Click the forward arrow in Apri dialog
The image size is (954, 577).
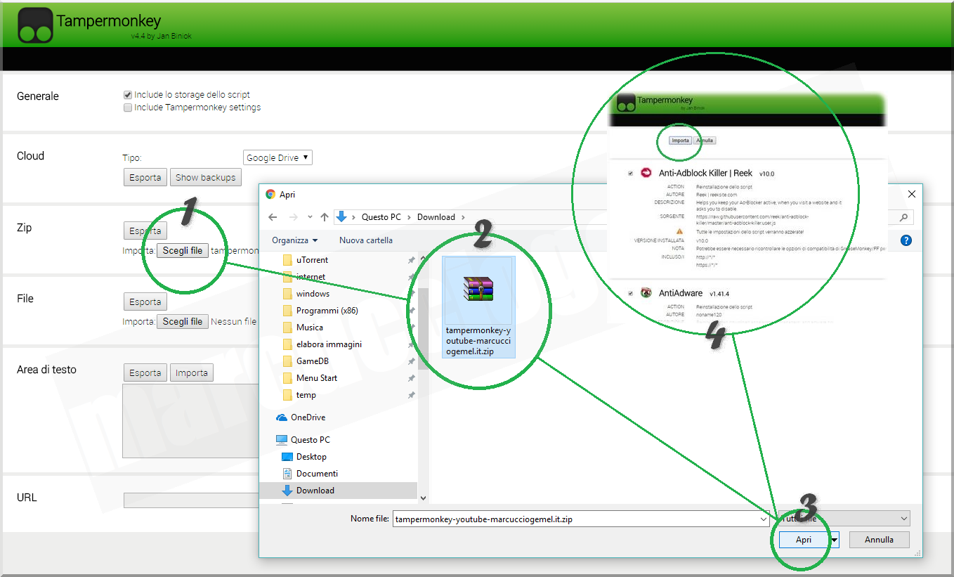pyautogui.click(x=294, y=217)
